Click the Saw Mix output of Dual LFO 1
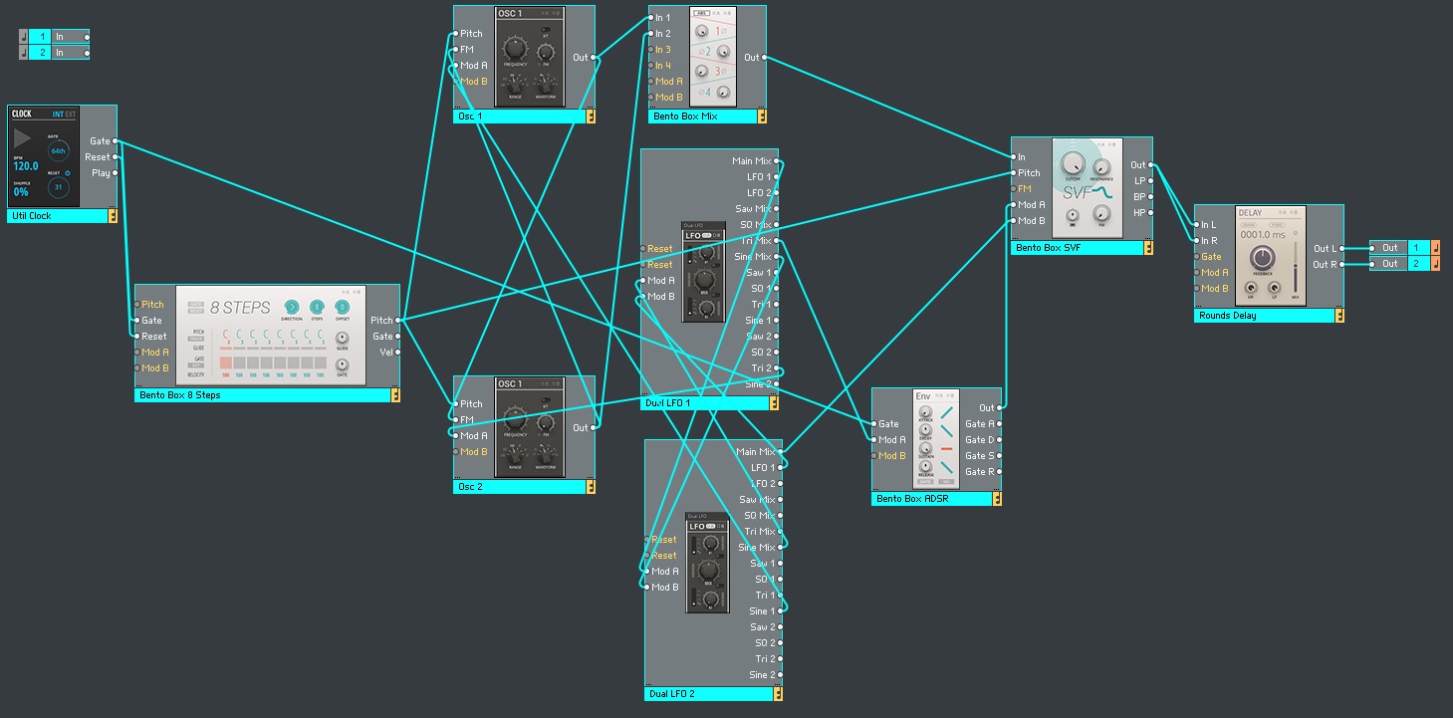This screenshot has width=1453, height=718. (777, 209)
